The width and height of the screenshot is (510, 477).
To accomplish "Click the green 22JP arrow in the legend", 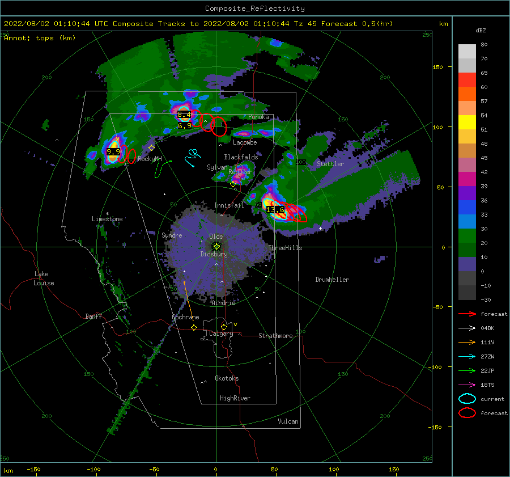I will pos(467,370).
